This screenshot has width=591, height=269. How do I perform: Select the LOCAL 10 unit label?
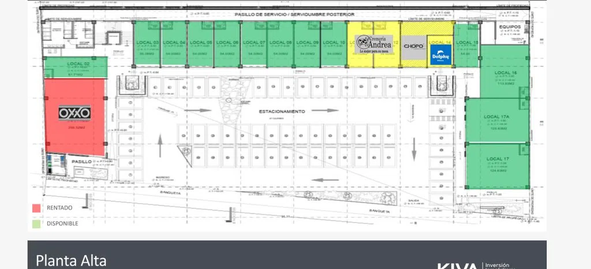coord(334,42)
